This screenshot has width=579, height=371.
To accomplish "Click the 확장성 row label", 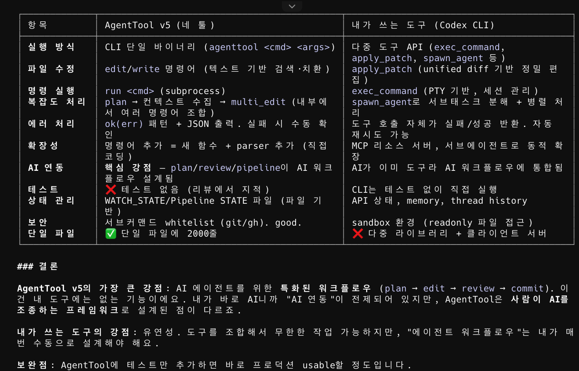I will [x=43, y=146].
